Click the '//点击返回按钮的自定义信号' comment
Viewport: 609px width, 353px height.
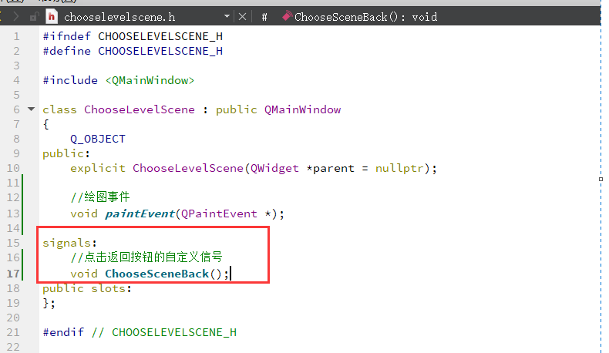(146, 257)
